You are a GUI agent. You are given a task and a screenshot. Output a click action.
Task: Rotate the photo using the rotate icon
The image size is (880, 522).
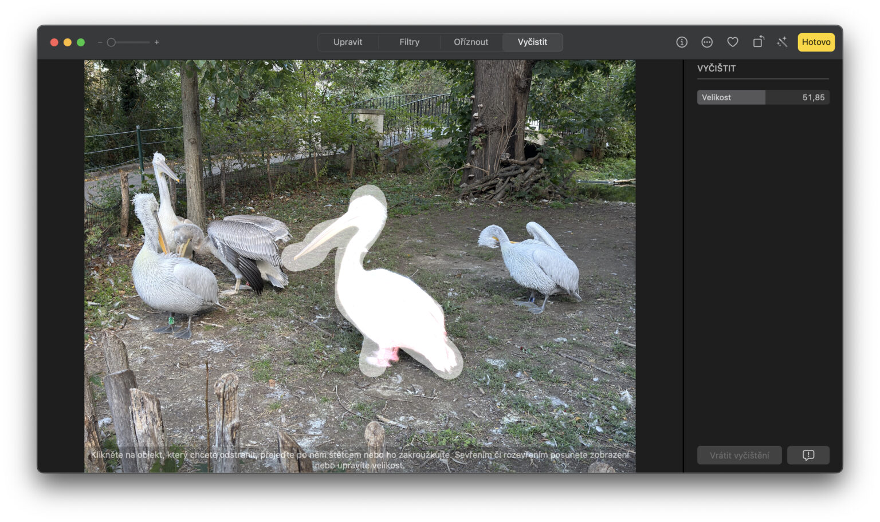pyautogui.click(x=757, y=42)
